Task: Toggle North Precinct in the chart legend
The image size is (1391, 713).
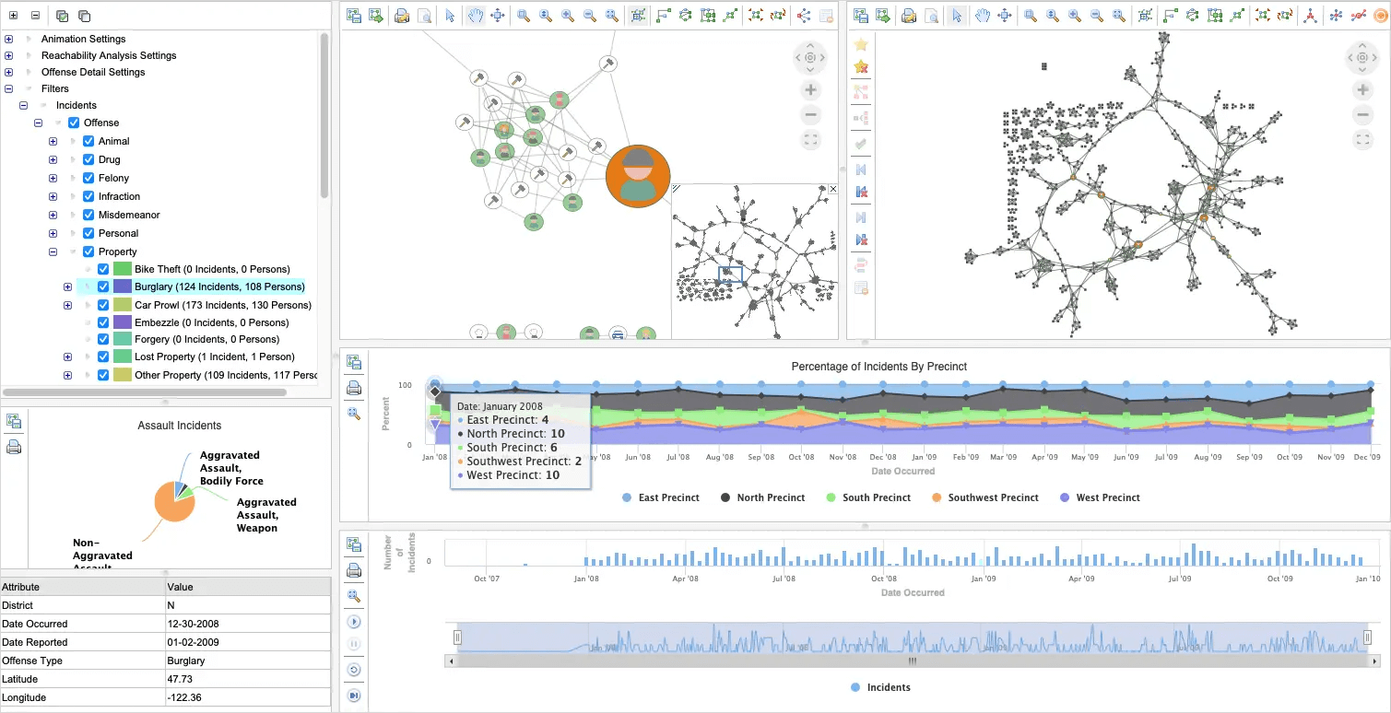Action: tap(762, 497)
